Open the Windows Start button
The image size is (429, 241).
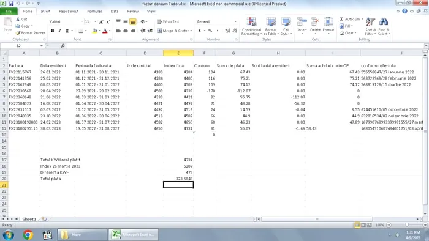[9, 235]
